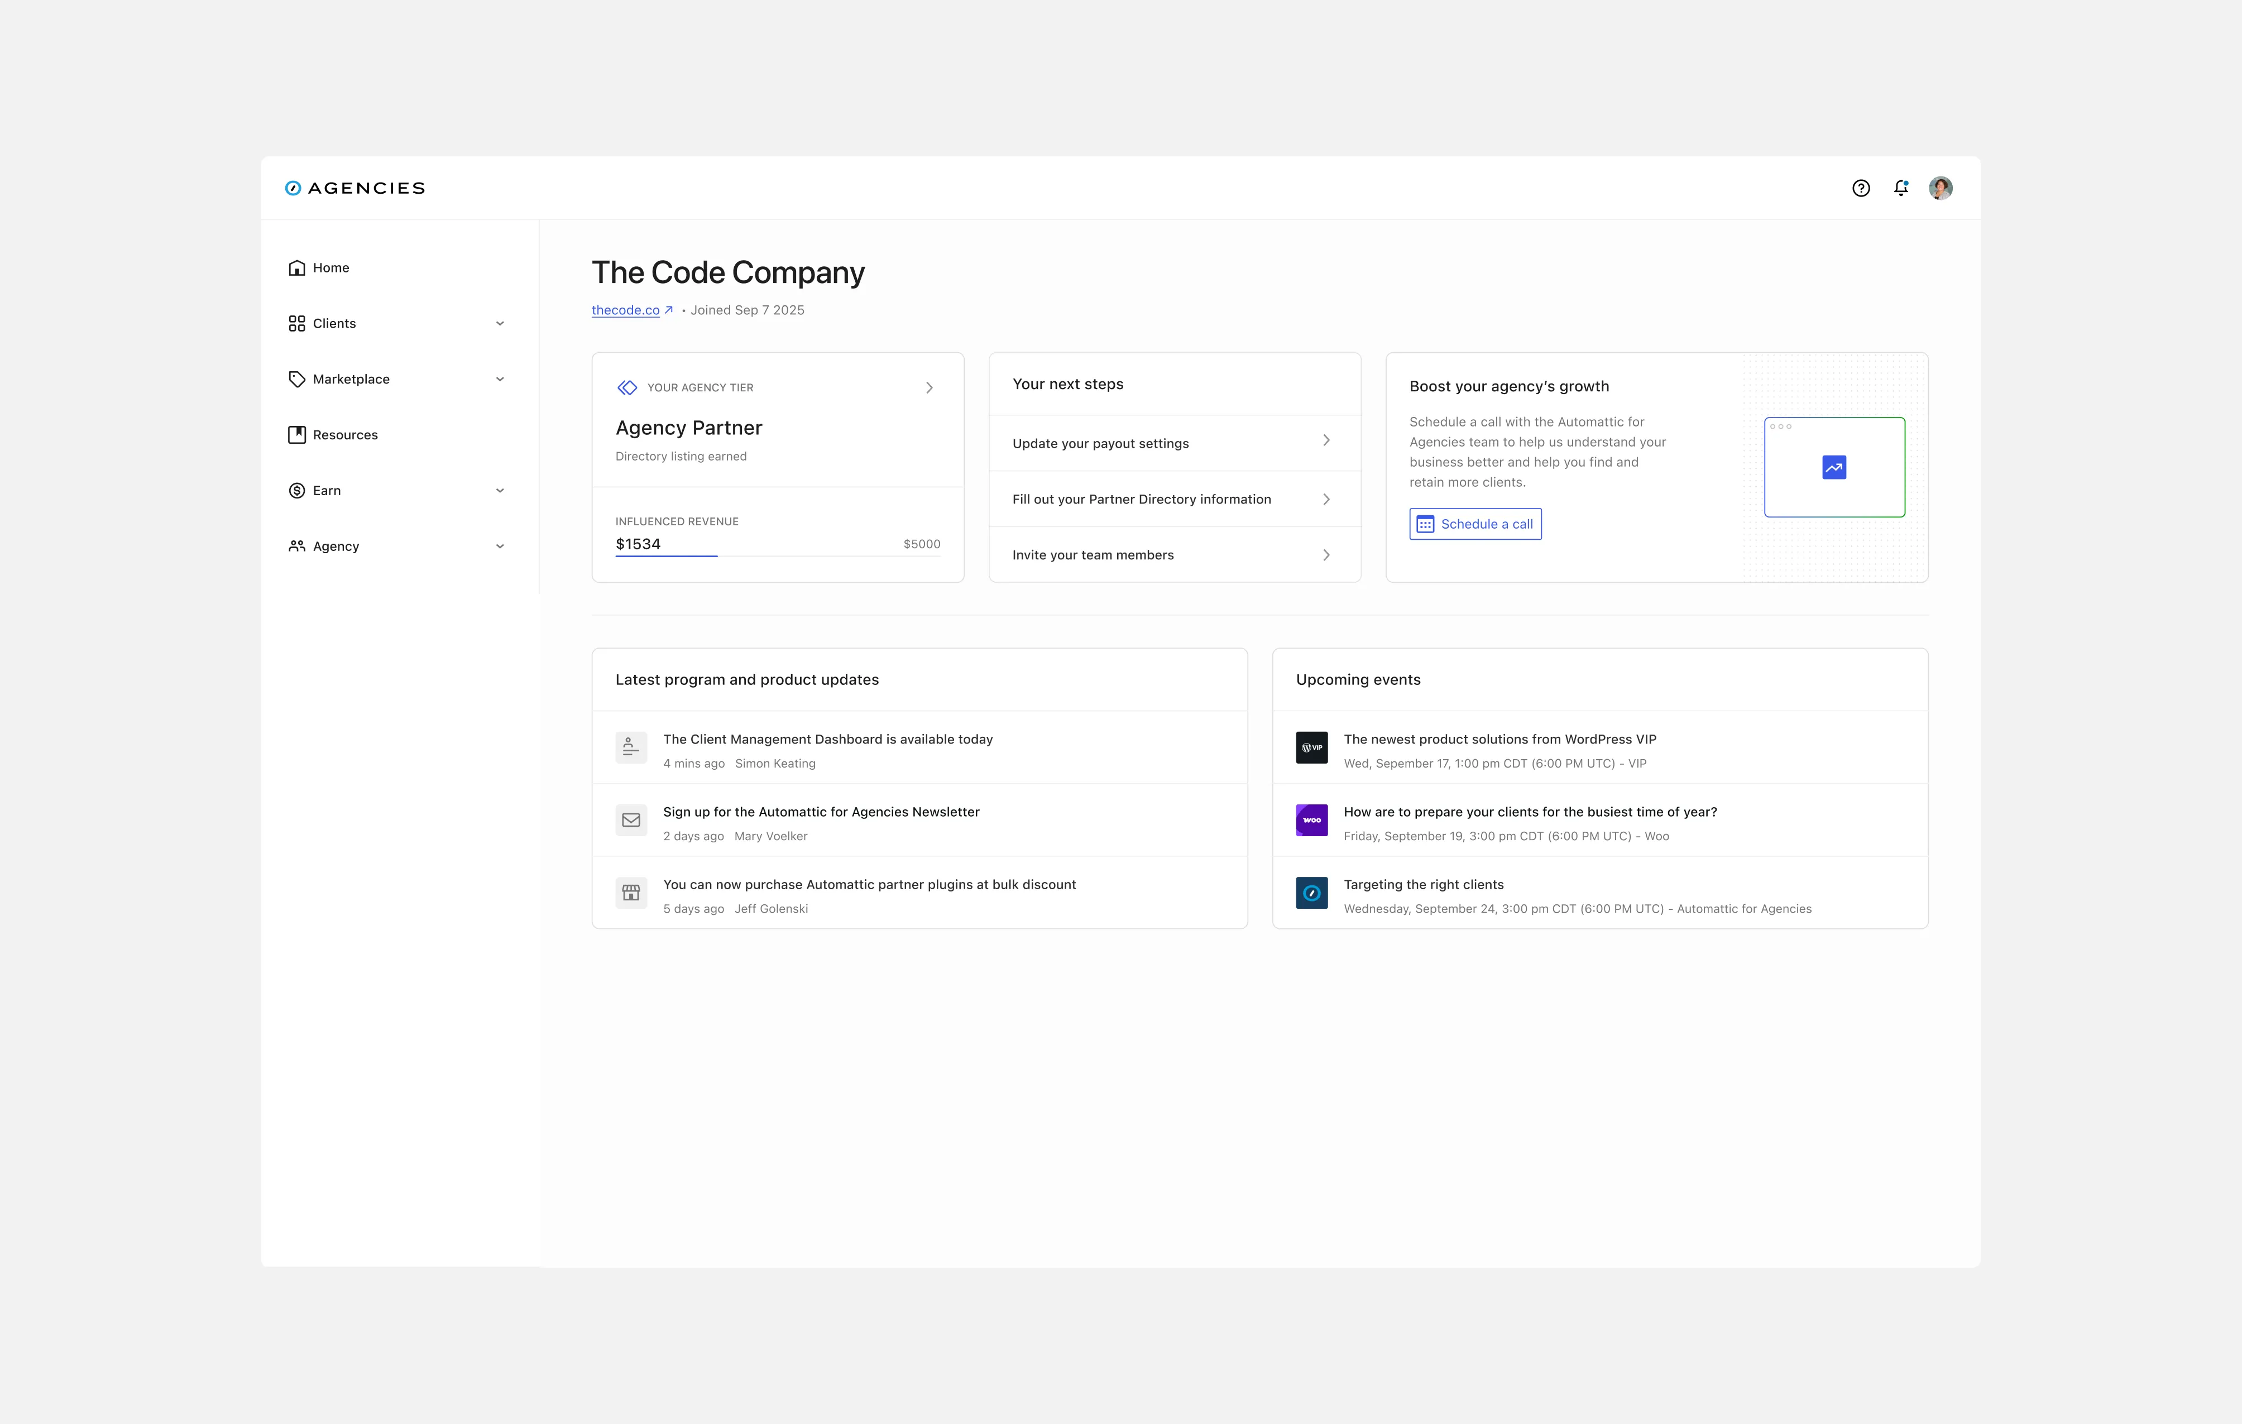2242x1424 pixels.
Task: Go to Home in sidebar
Action: tap(330, 268)
